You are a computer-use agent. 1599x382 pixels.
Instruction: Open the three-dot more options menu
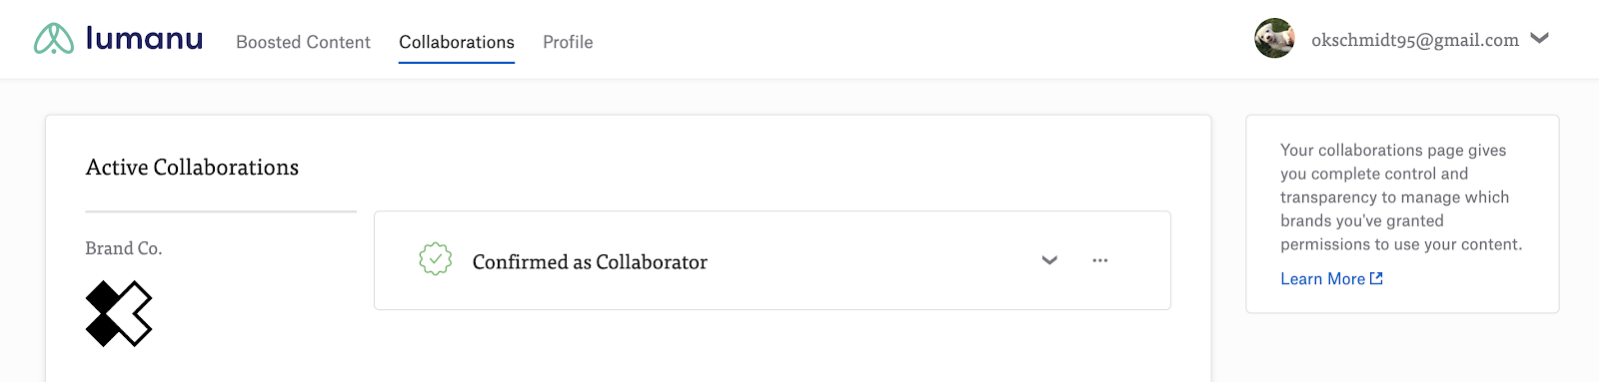[1100, 260]
